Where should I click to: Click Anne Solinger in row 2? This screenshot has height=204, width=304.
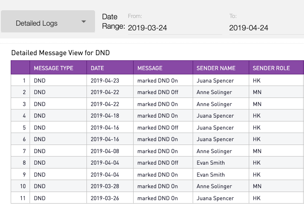[x=214, y=92]
